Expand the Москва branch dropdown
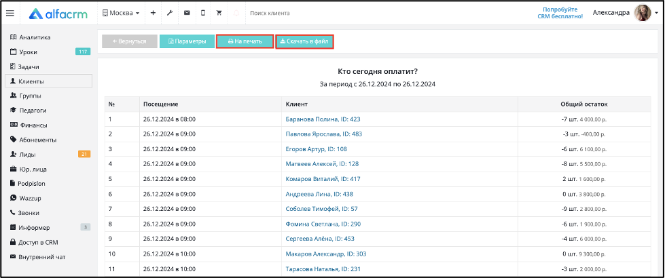The width and height of the screenshot is (665, 278). pos(121,13)
